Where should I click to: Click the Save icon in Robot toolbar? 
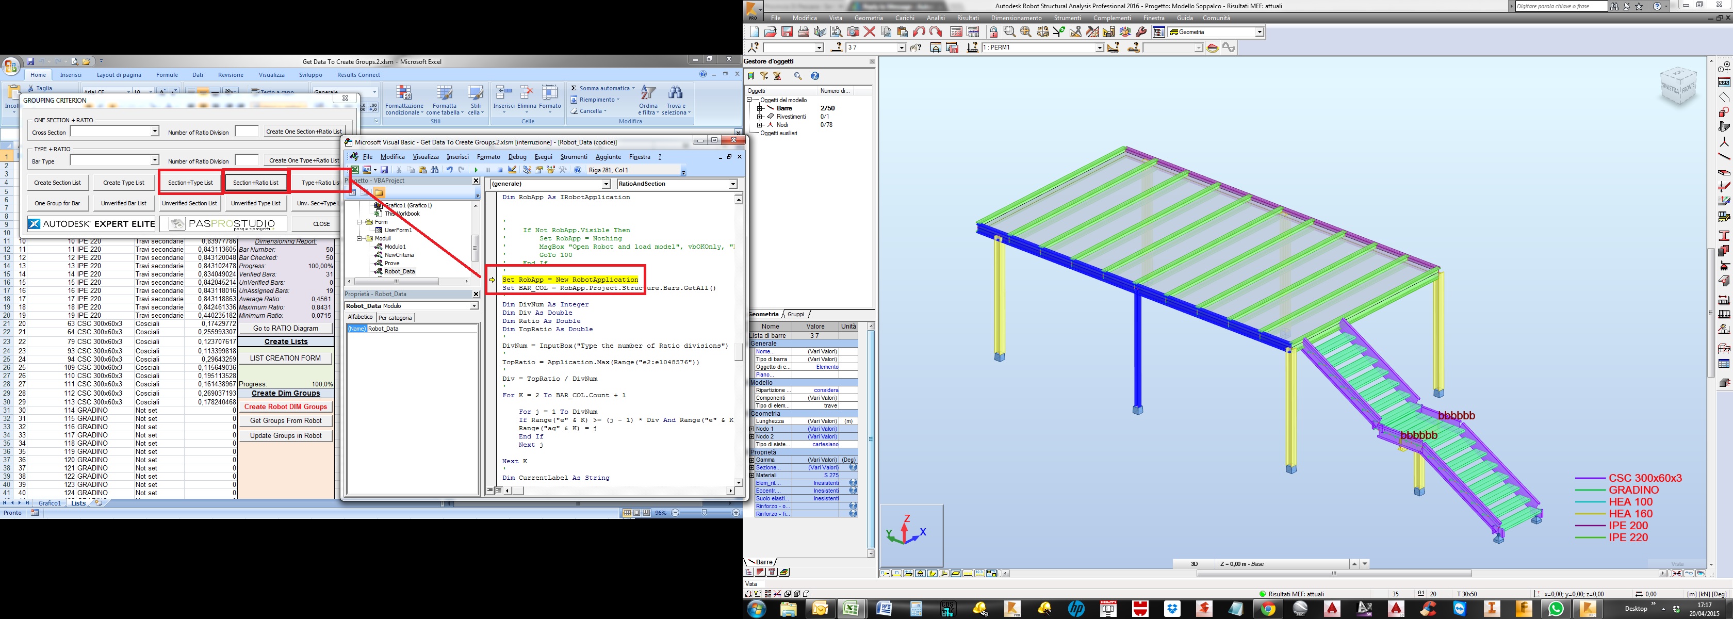(787, 32)
